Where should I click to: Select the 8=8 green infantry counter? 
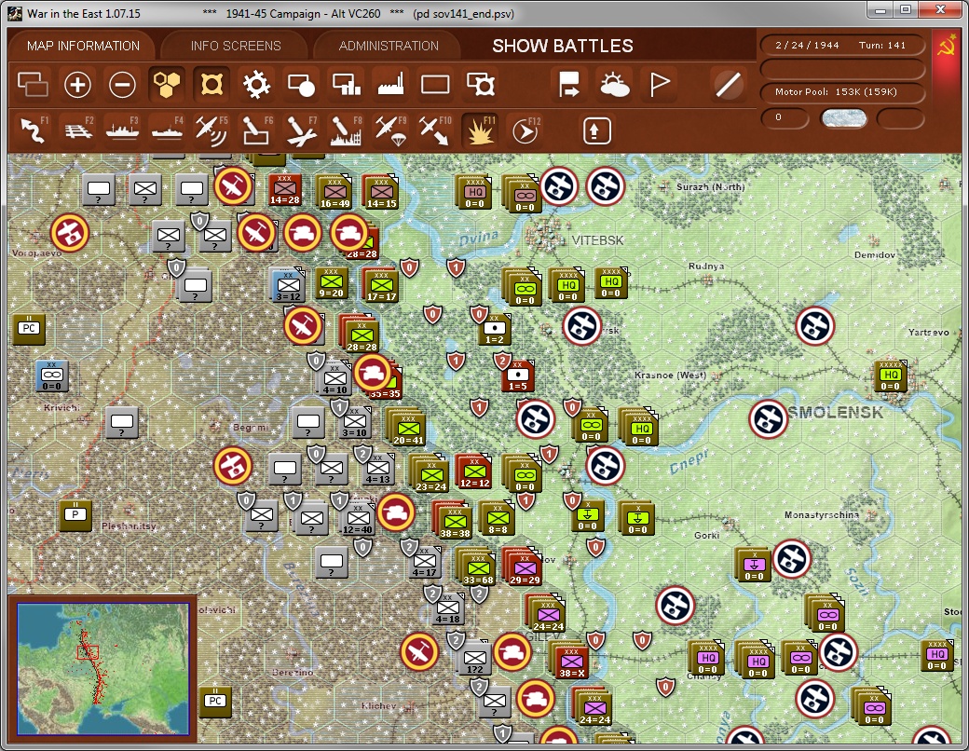[x=498, y=518]
